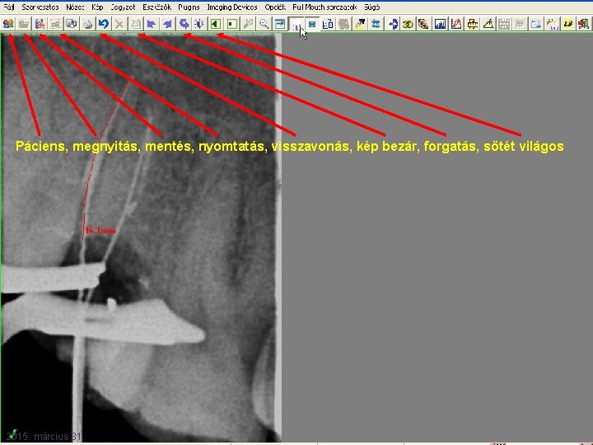Click the highlighter annotation icon
Image resolution: width=593 pixels, height=445 pixels.
(360, 24)
